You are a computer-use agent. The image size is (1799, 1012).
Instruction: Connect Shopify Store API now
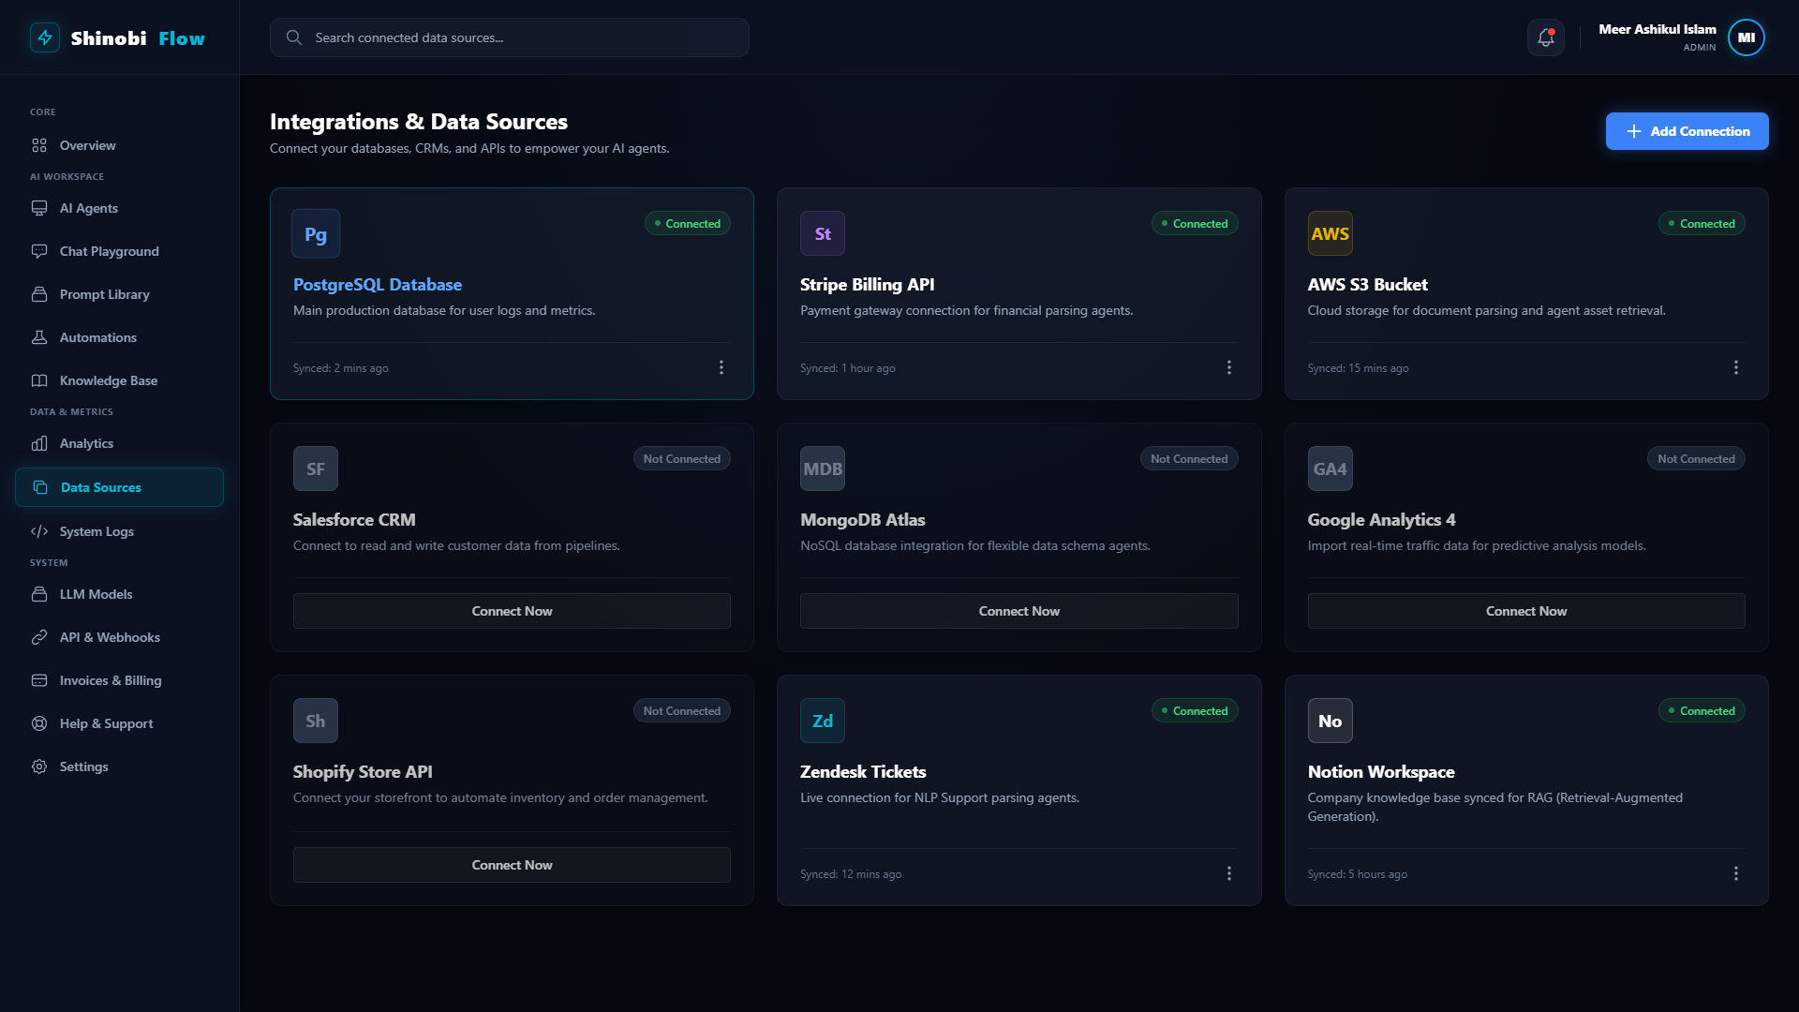click(x=512, y=865)
